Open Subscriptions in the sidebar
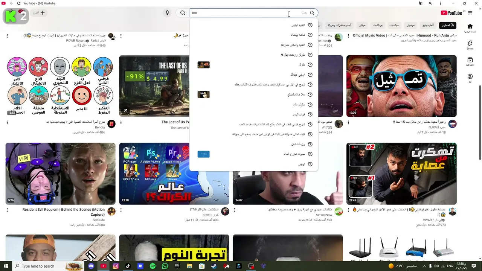The height and width of the screenshot is (271, 482). coord(470,62)
